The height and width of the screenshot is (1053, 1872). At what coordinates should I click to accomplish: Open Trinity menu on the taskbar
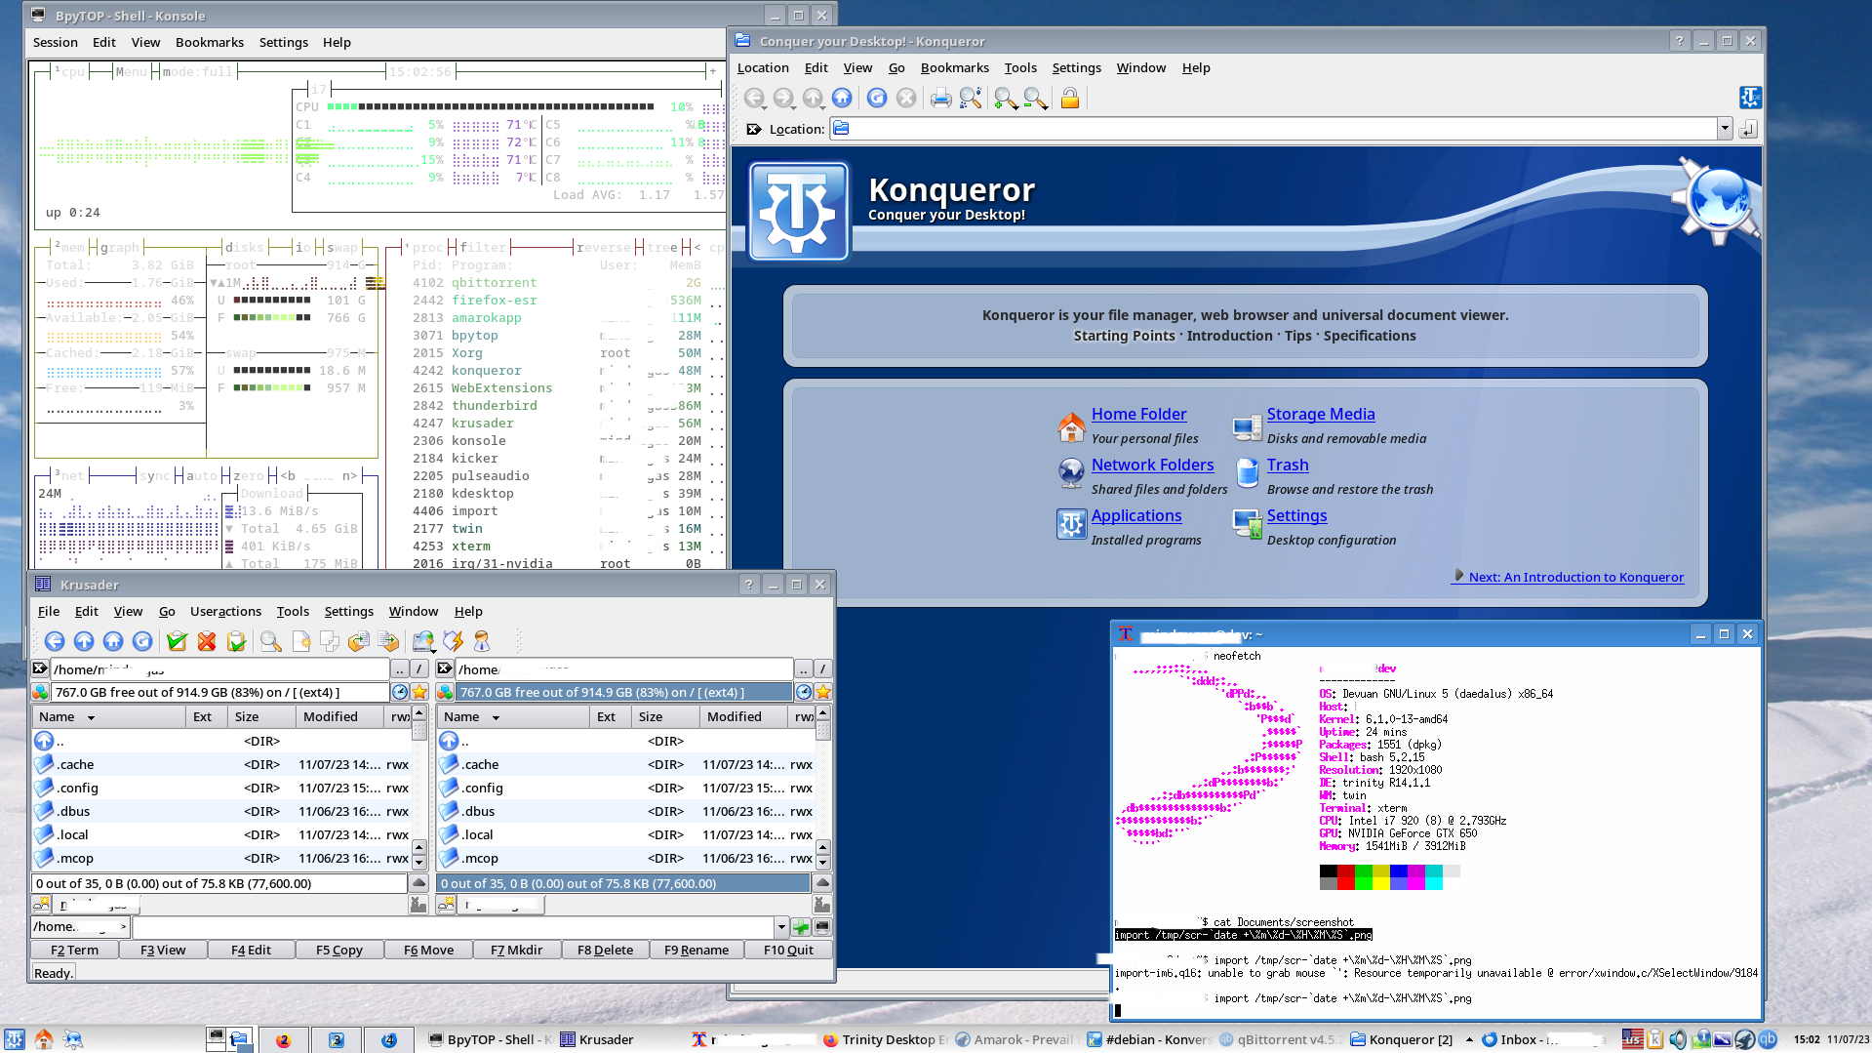[x=14, y=1039]
